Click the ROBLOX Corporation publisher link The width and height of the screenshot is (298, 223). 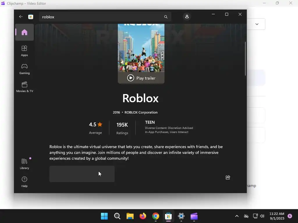coord(141,112)
